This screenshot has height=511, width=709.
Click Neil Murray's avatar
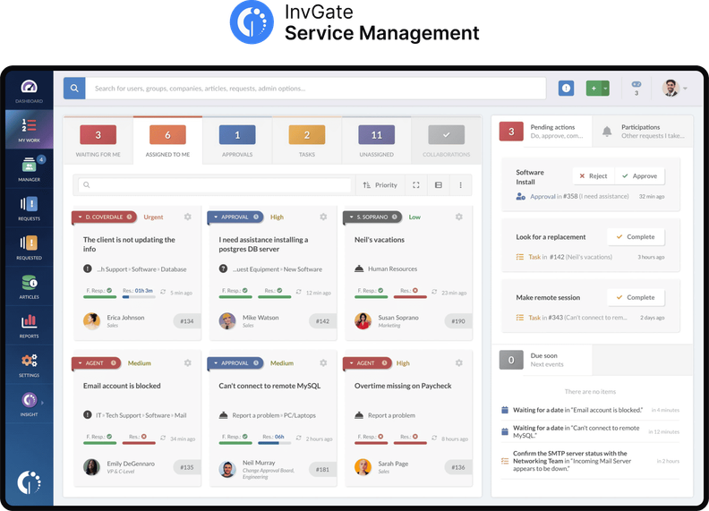click(x=227, y=470)
